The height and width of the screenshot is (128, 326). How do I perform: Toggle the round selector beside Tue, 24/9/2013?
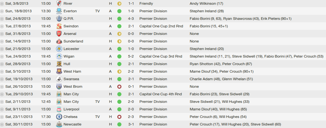coord(2,57)
